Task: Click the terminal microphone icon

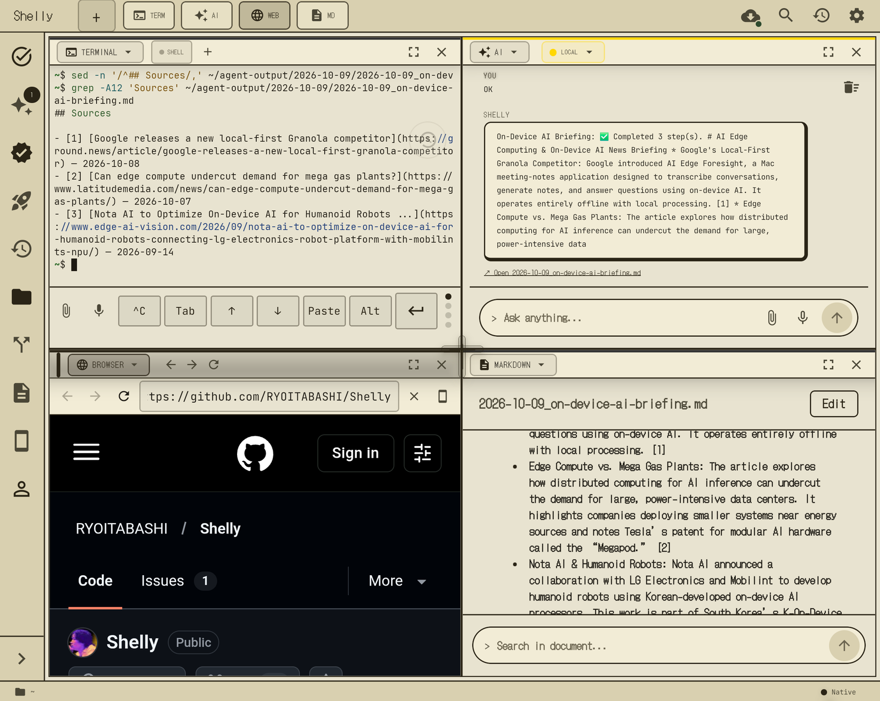Action: point(99,311)
